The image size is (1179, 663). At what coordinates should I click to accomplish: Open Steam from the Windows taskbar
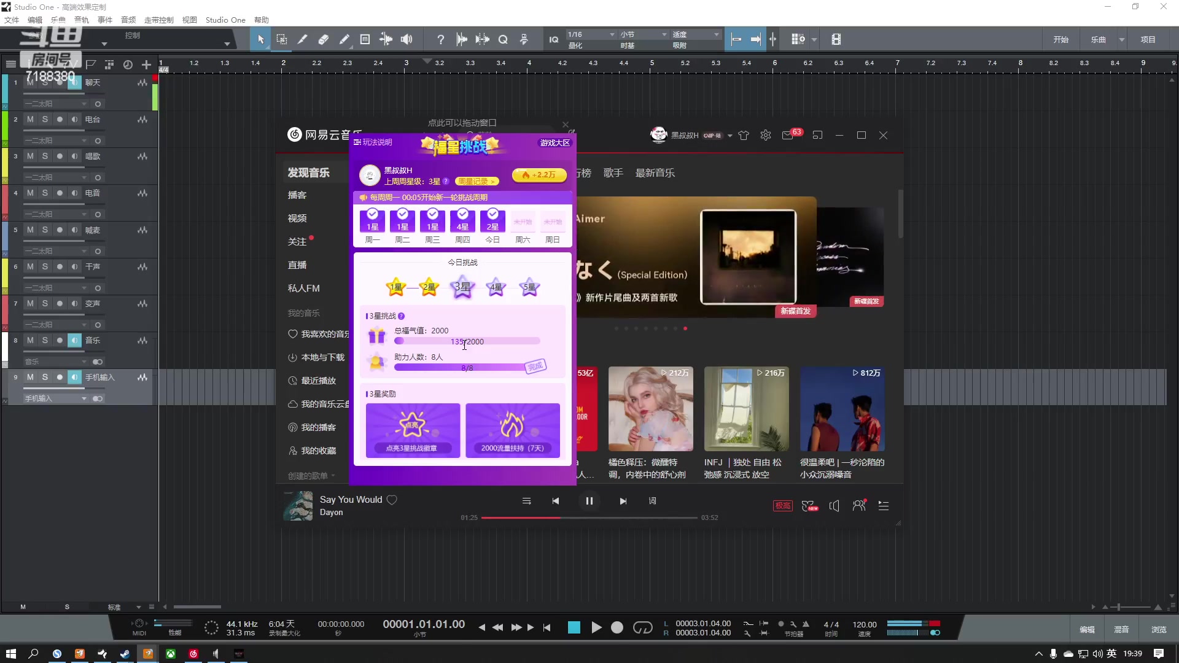tap(125, 654)
